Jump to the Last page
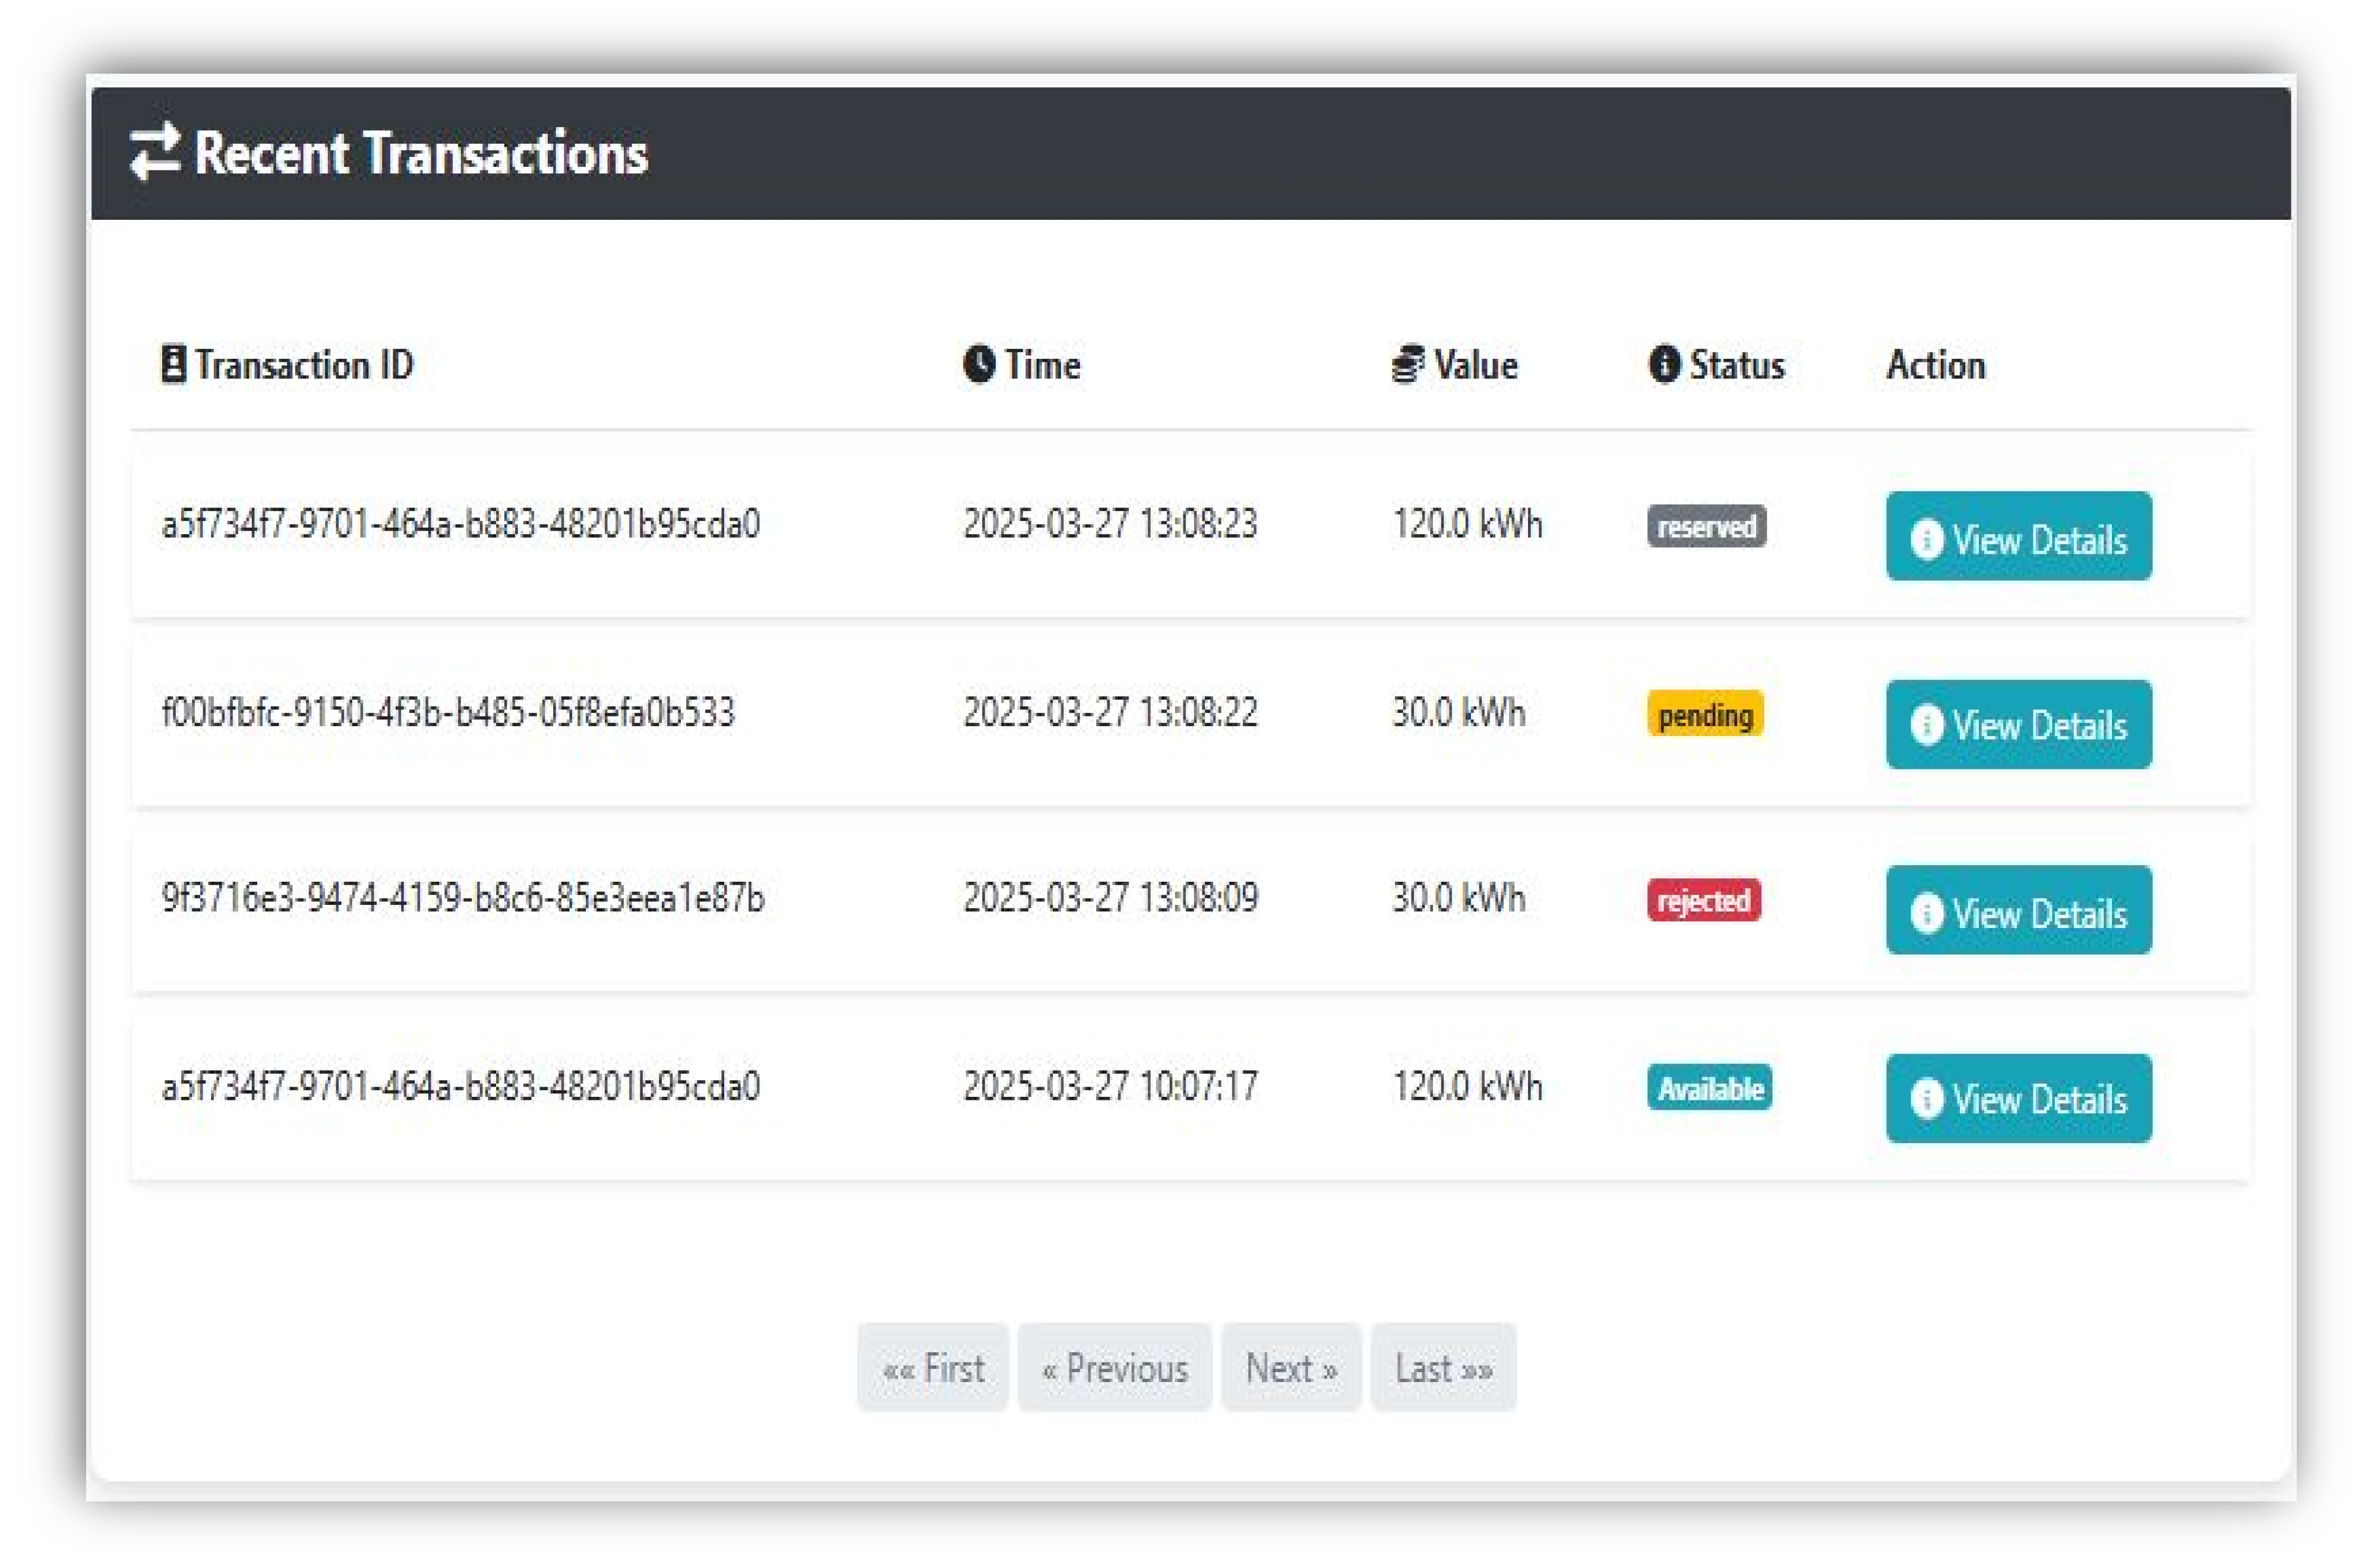Viewport: 2371px width, 1568px height. 1444,1368
